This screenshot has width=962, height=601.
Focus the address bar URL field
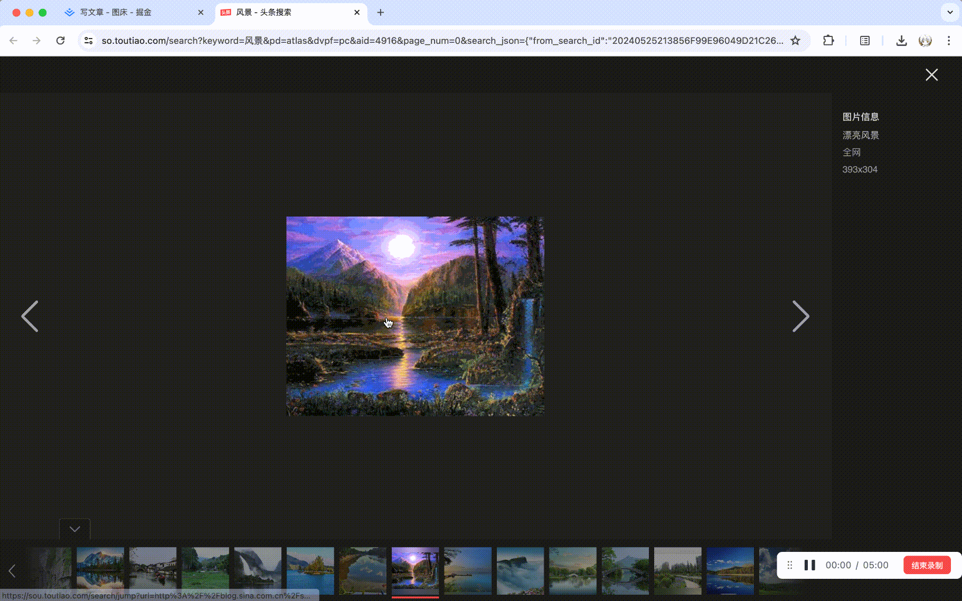coord(442,41)
